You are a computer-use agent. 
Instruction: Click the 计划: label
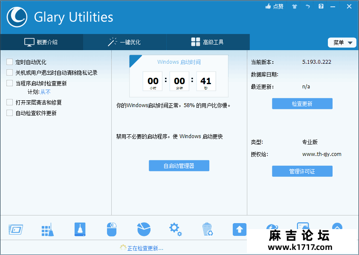[x=34, y=92]
